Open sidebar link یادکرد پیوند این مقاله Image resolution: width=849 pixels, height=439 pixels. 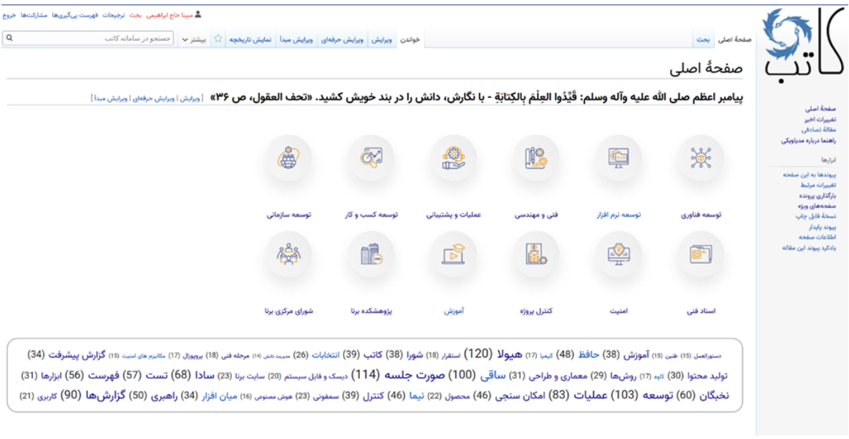tap(810, 247)
